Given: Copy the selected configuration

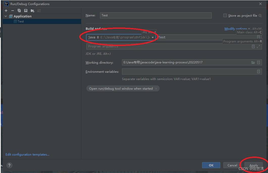Looking at the screenshot, I should pos(19,11).
